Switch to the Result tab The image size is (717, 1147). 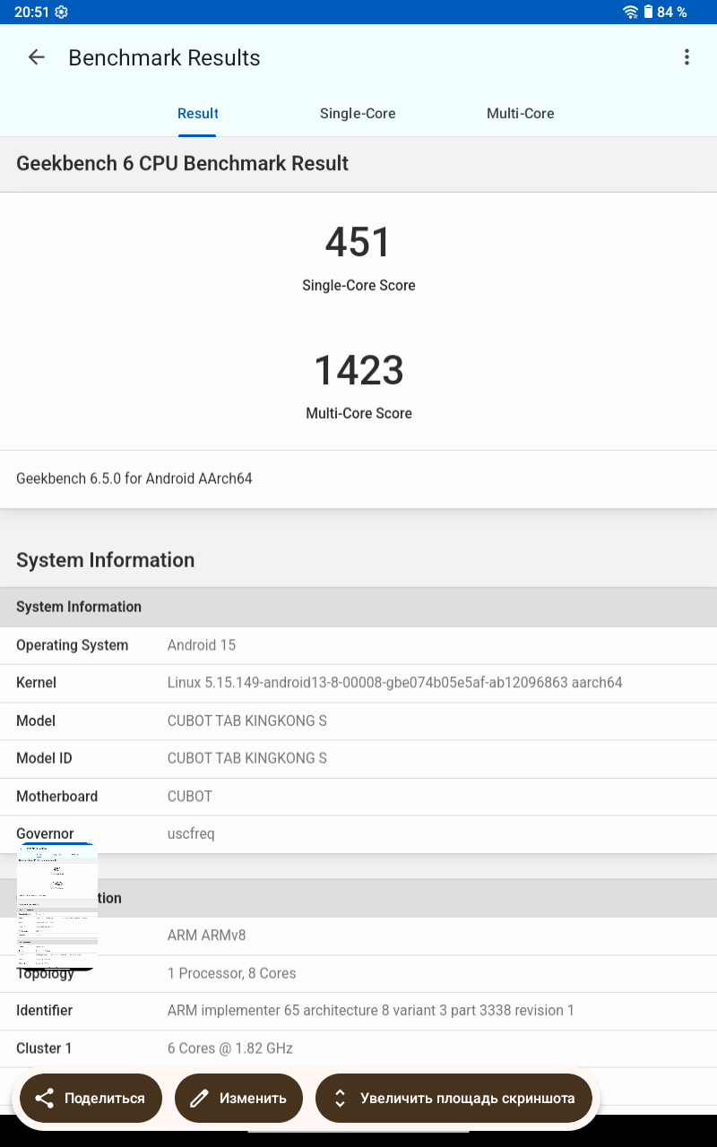pos(198,114)
